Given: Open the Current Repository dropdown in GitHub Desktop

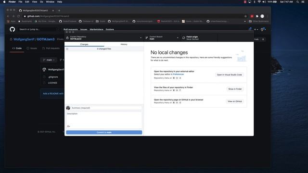Looking at the screenshot, I should click(x=104, y=37).
